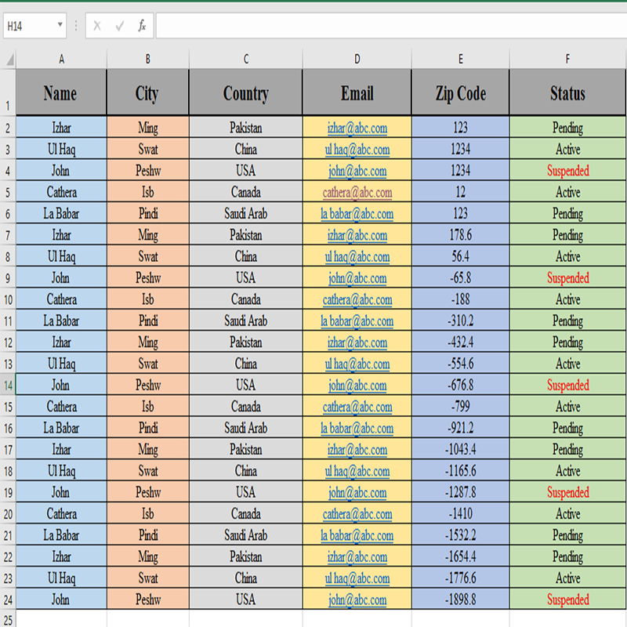This screenshot has height=627, width=627.
Task: Select row 1 header
Action: point(8,92)
